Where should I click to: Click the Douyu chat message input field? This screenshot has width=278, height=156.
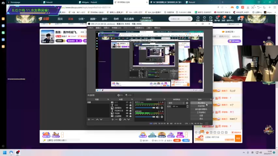pos(220,138)
